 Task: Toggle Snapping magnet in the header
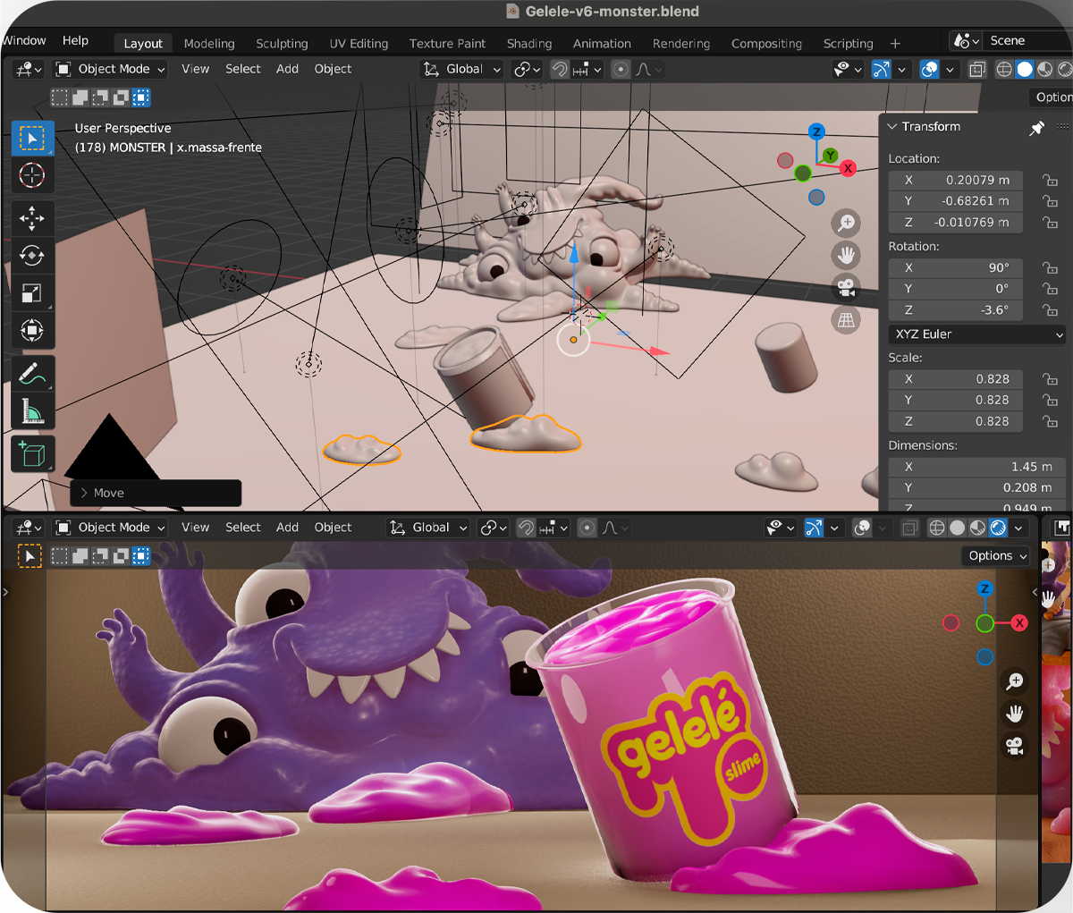coord(558,69)
